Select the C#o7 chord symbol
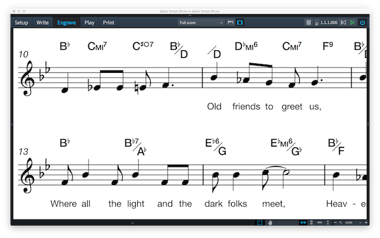 [142, 46]
